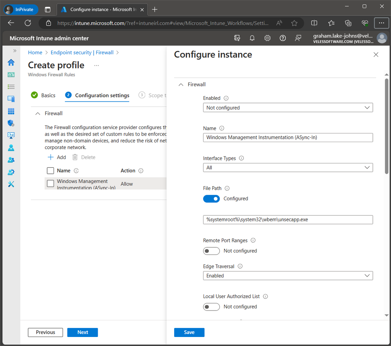Click InPrivate profile button
This screenshot has width=391, height=346.
(x=21, y=9)
